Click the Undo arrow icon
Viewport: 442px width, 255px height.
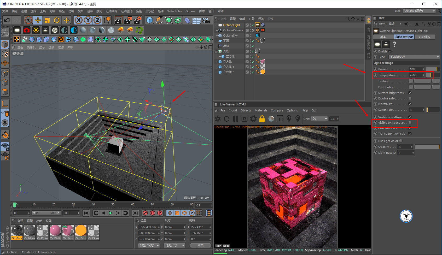coord(7,20)
